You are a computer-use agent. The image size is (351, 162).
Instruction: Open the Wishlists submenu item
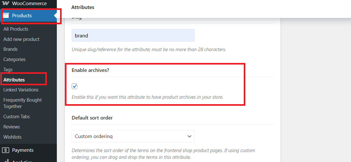coord(12,137)
